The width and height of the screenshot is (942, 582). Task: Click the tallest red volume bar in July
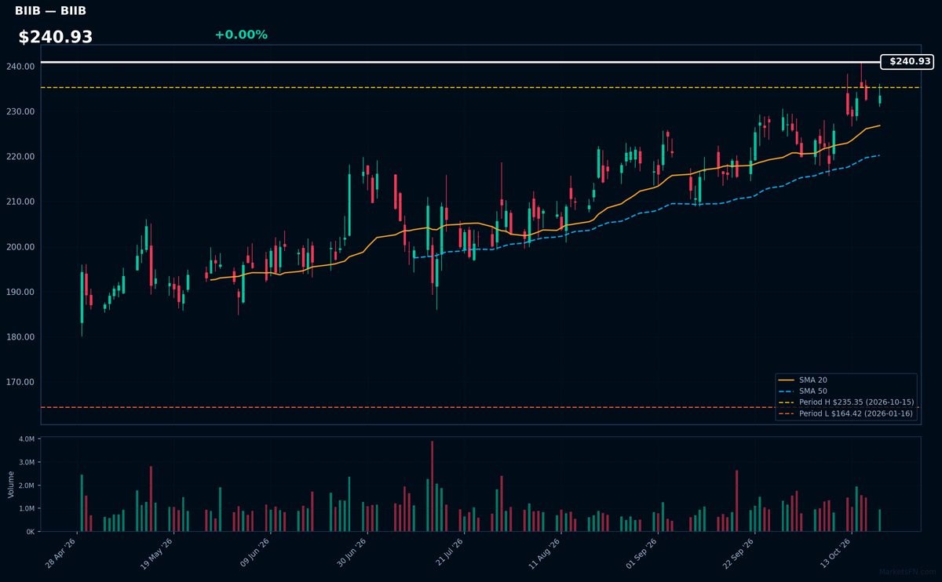(x=432, y=486)
